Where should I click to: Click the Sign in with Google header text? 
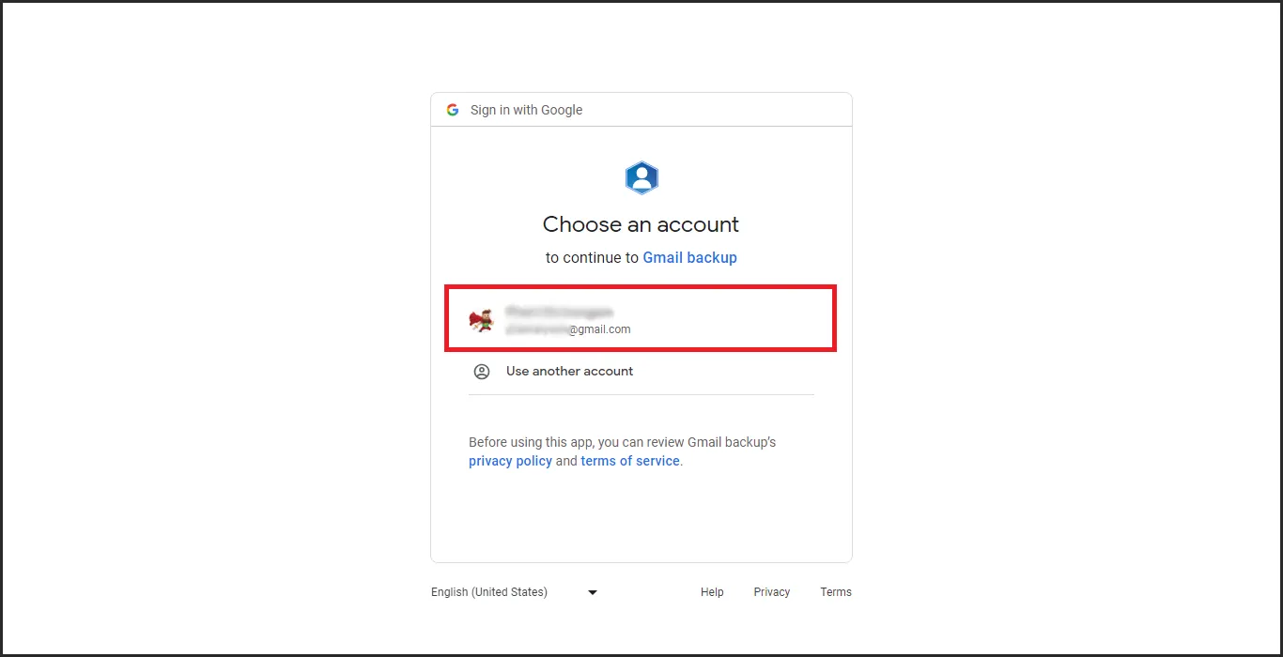click(x=526, y=110)
